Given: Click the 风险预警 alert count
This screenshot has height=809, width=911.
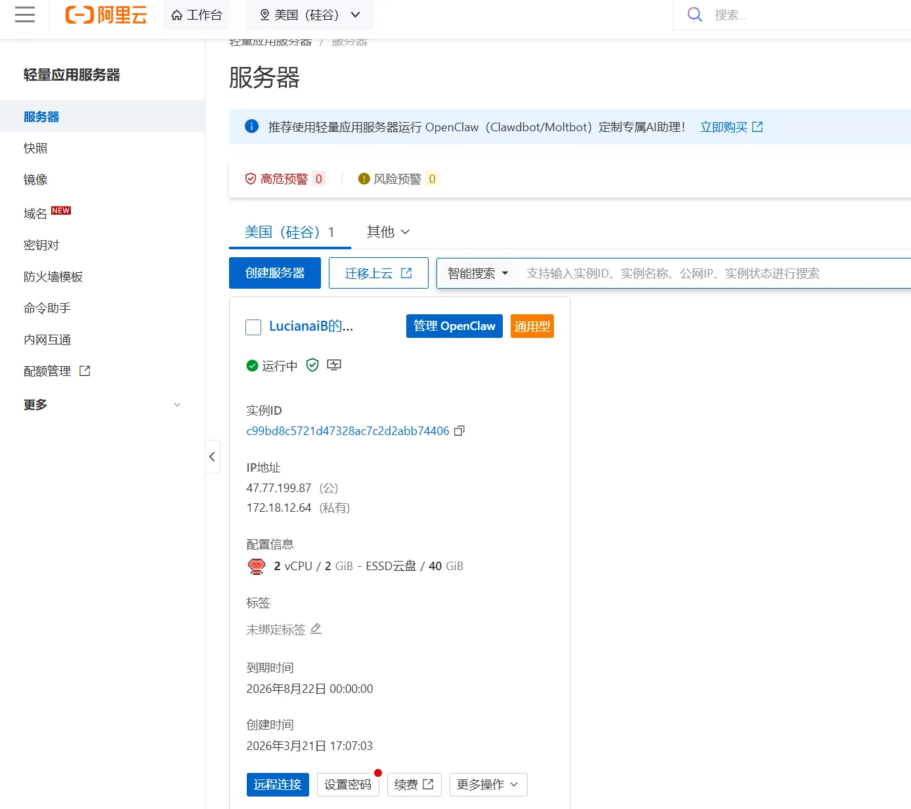Looking at the screenshot, I should click(432, 178).
